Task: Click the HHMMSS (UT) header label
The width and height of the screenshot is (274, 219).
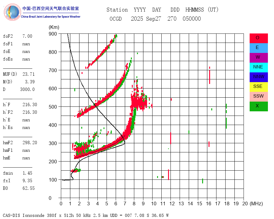Action: pyautogui.click(x=202, y=10)
